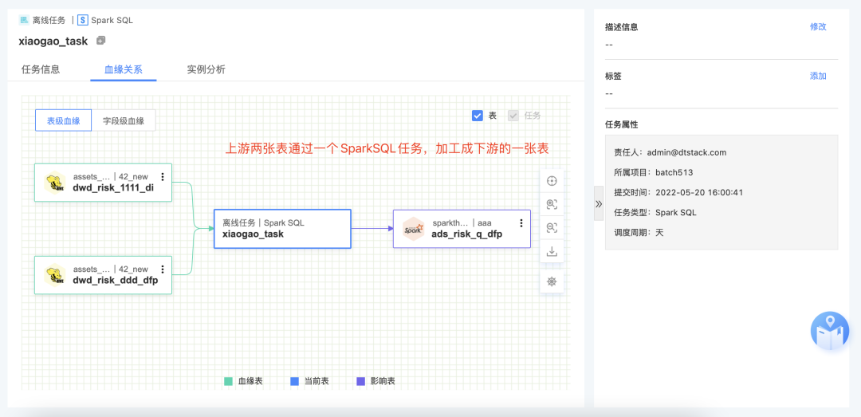861x417 pixels.
Task: Switch to 字段级血缘 view
Action: click(x=124, y=121)
